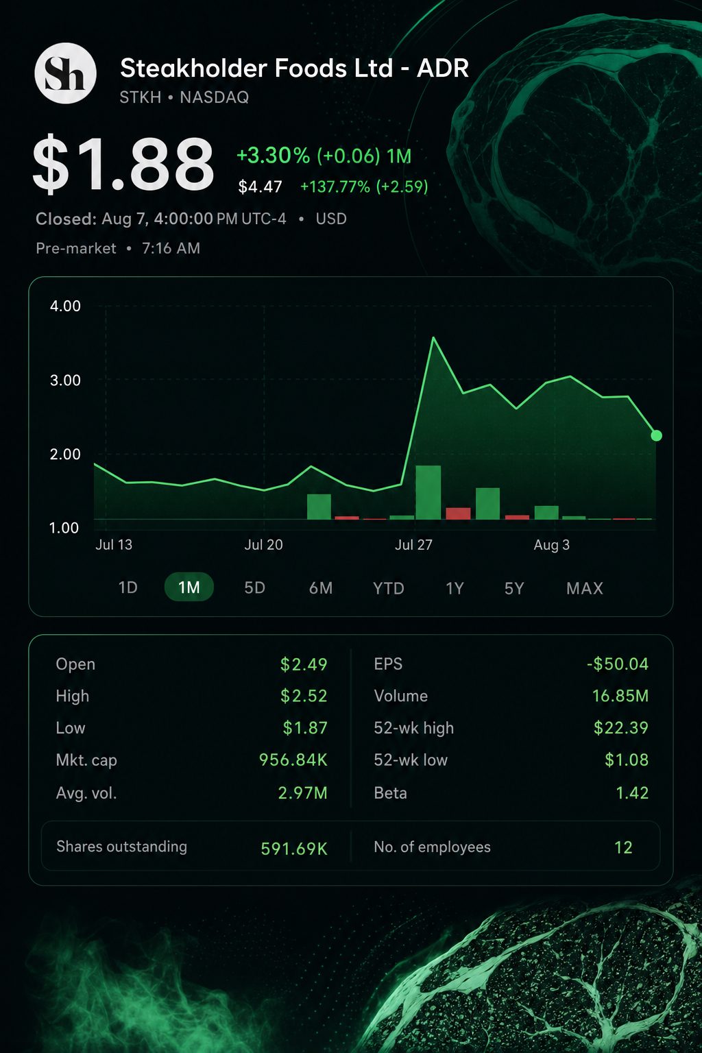
Task: Choose the 5Y chart range
Action: [x=514, y=588]
